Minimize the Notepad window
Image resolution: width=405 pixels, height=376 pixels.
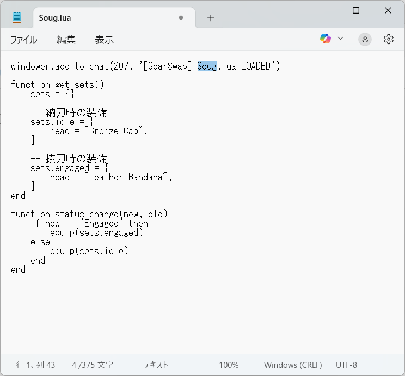pos(324,10)
